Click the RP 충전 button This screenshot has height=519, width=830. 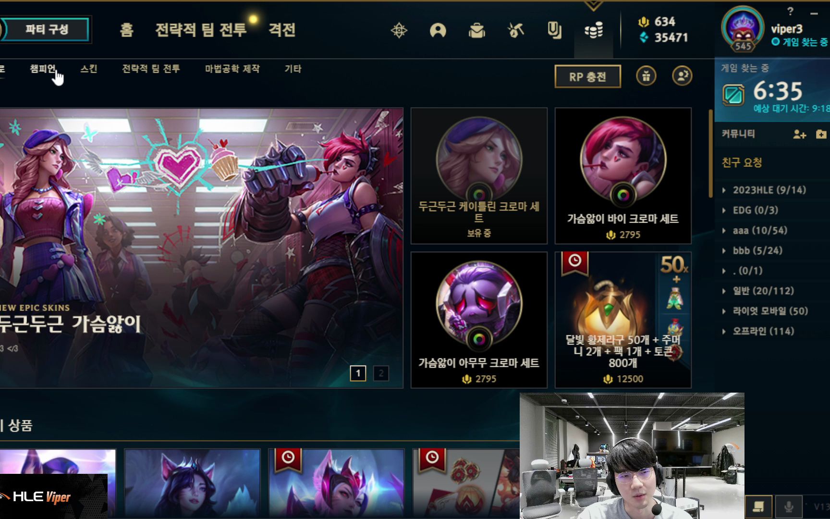[587, 76]
